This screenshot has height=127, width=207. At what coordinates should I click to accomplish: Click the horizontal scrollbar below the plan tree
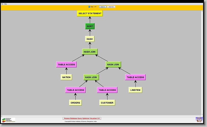tap(102, 116)
